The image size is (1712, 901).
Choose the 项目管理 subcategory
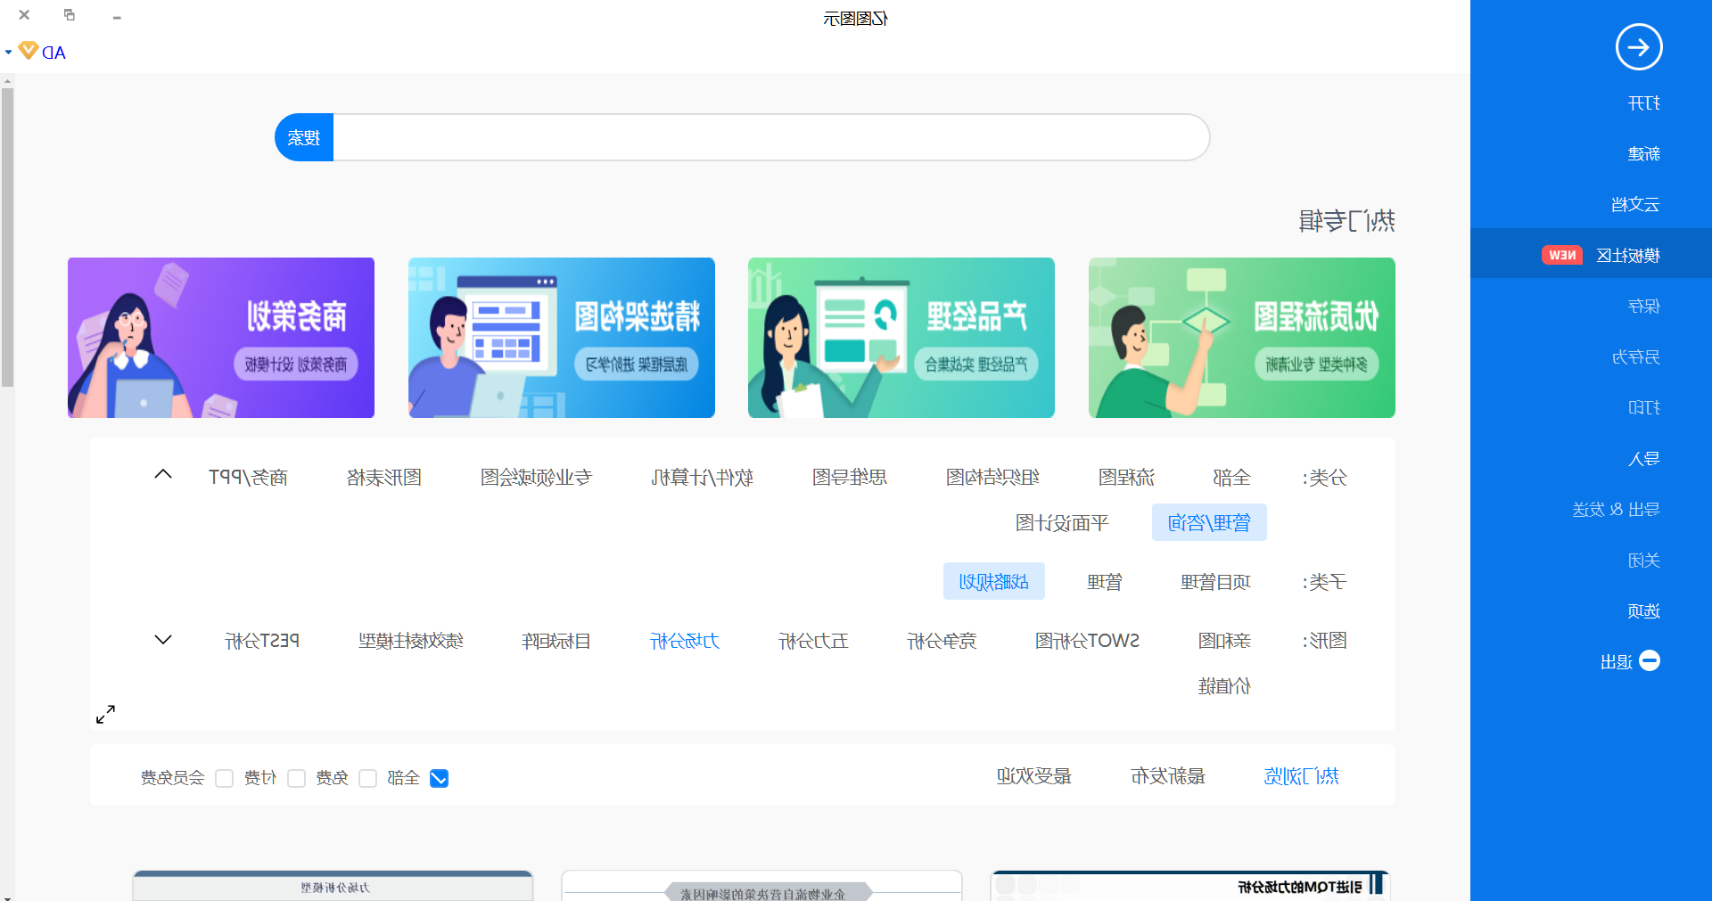pos(1215,582)
